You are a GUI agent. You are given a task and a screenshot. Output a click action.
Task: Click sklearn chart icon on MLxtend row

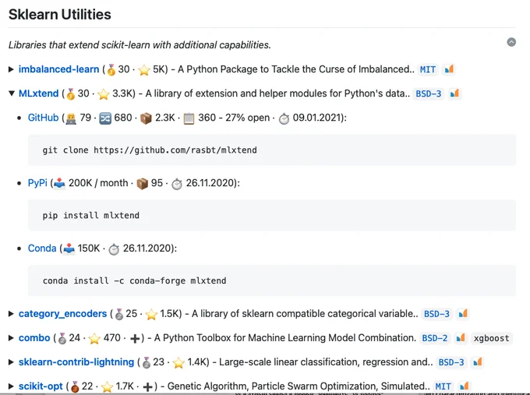click(454, 93)
